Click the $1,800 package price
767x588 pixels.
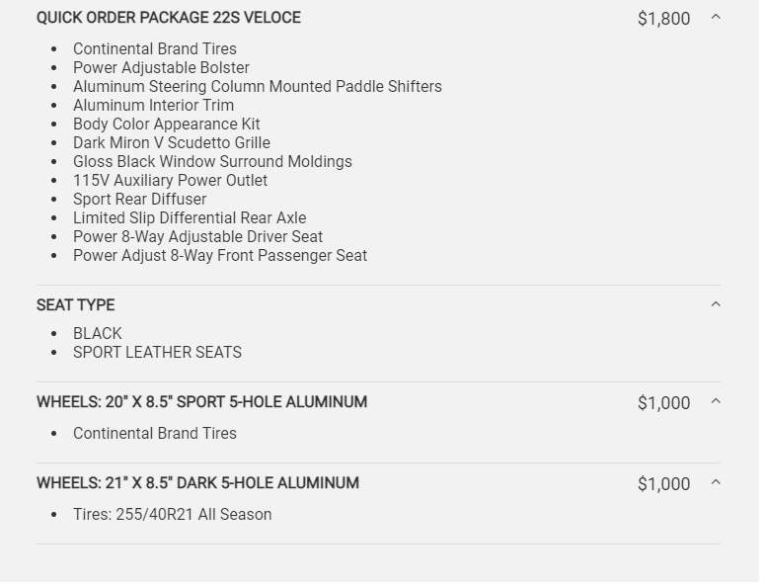click(x=663, y=19)
